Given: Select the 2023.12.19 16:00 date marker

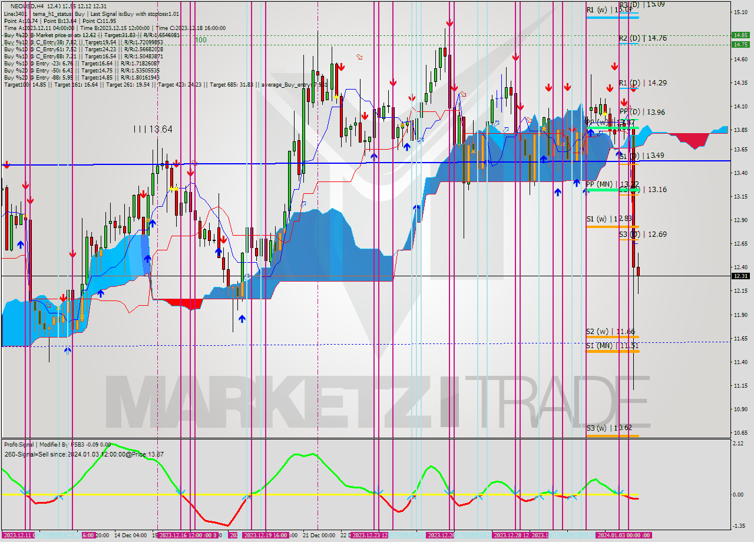Looking at the screenshot, I should pyautogui.click(x=265, y=535).
